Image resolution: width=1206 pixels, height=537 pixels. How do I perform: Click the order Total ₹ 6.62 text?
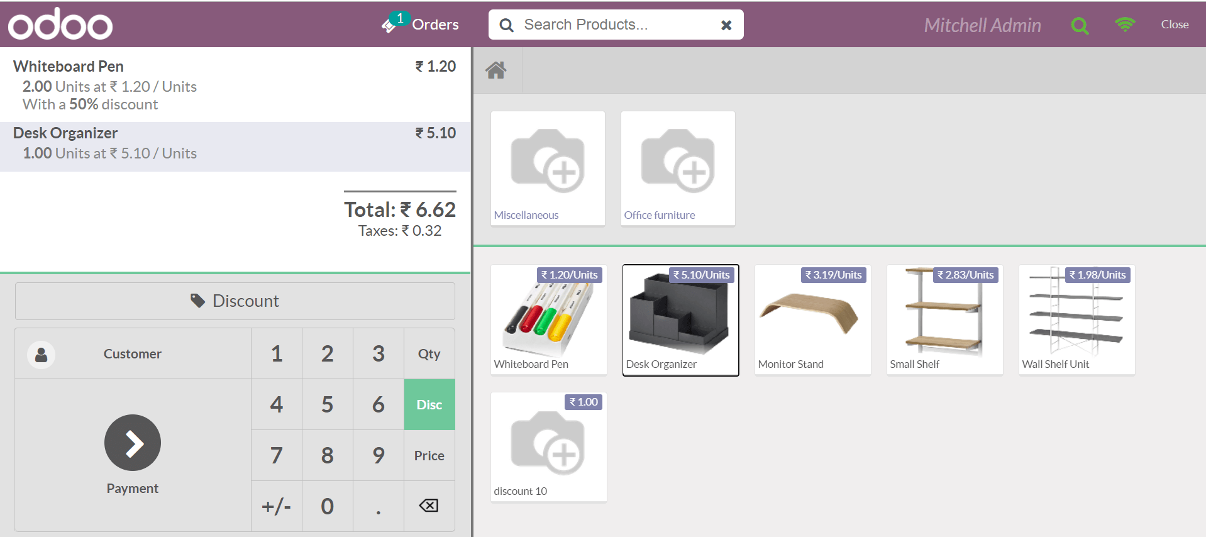[x=400, y=209]
